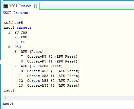Click the Cortex-A53 #2 line

point(49,81)
